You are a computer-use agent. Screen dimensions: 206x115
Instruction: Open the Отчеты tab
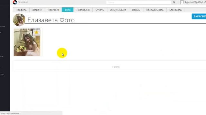click(100, 10)
